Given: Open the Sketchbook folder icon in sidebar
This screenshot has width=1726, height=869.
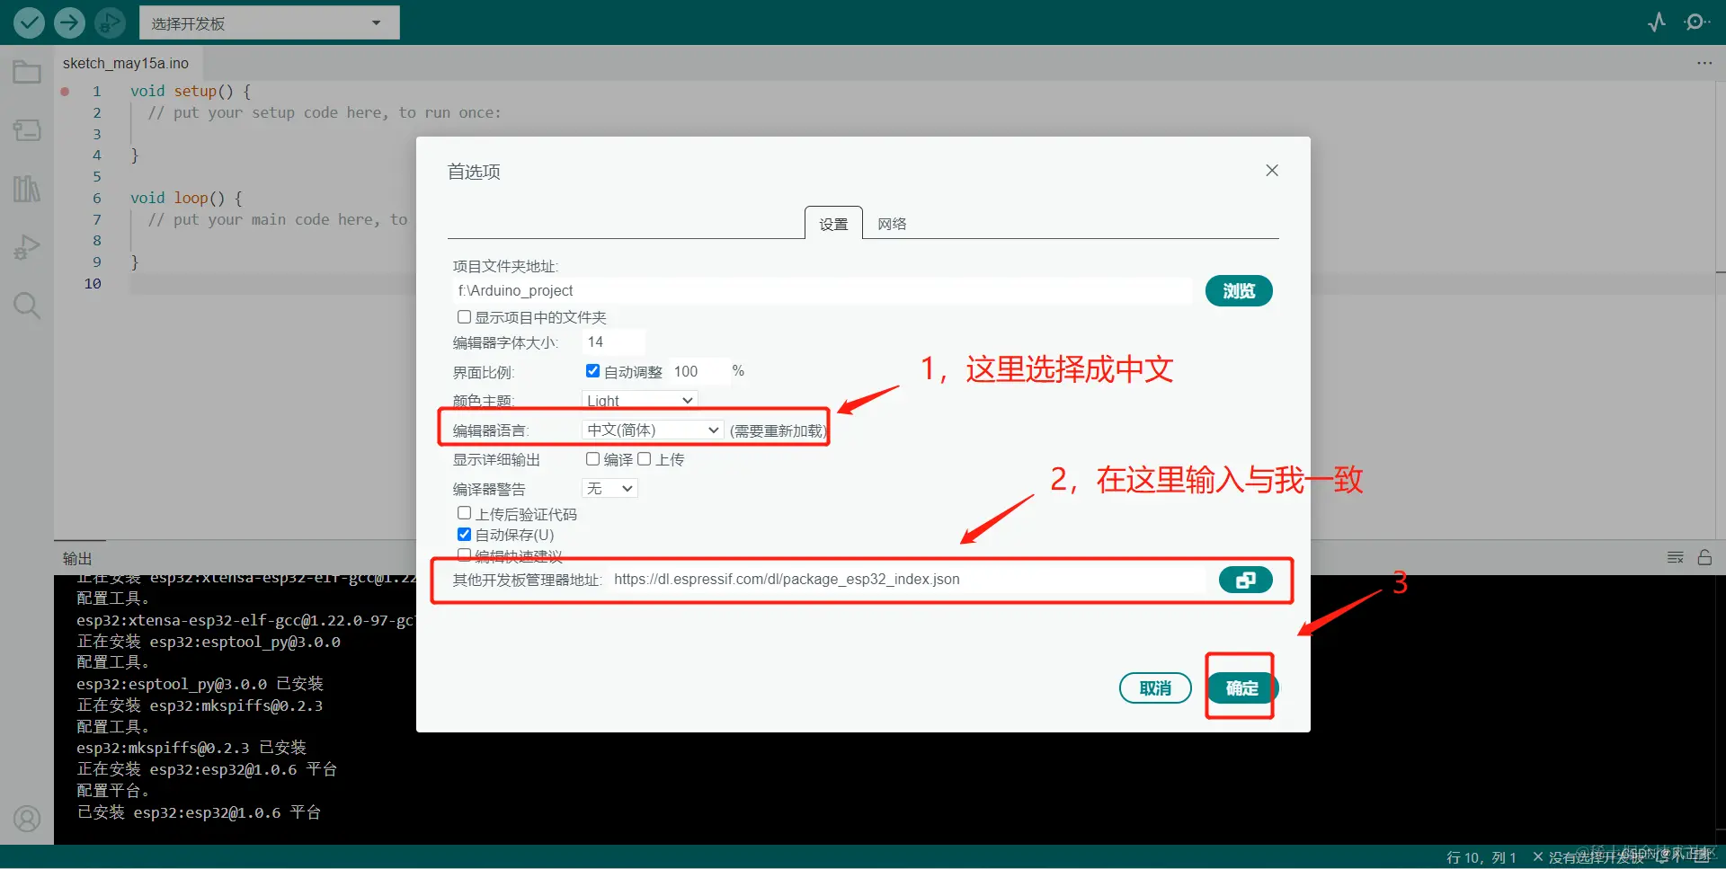Looking at the screenshot, I should pyautogui.click(x=26, y=71).
